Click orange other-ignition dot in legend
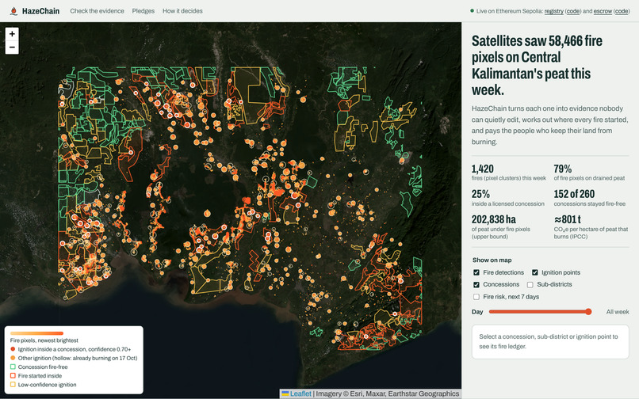Screen dimensions: 639x399 (x=13, y=358)
